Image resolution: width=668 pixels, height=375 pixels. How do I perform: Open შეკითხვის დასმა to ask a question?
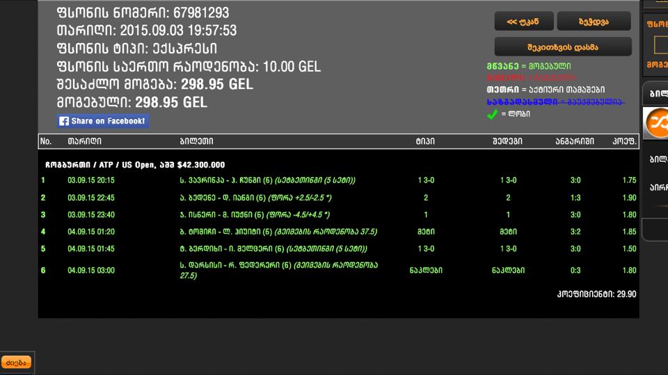click(x=563, y=47)
